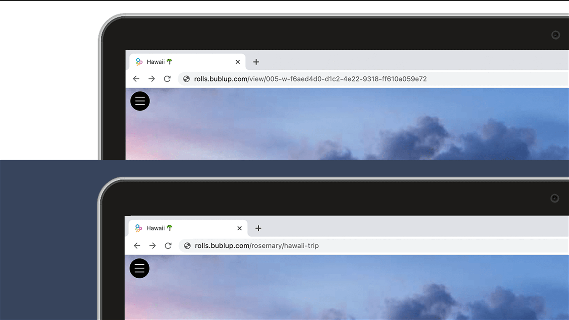
Task: Go forward in the top browser window
Action: click(151, 79)
